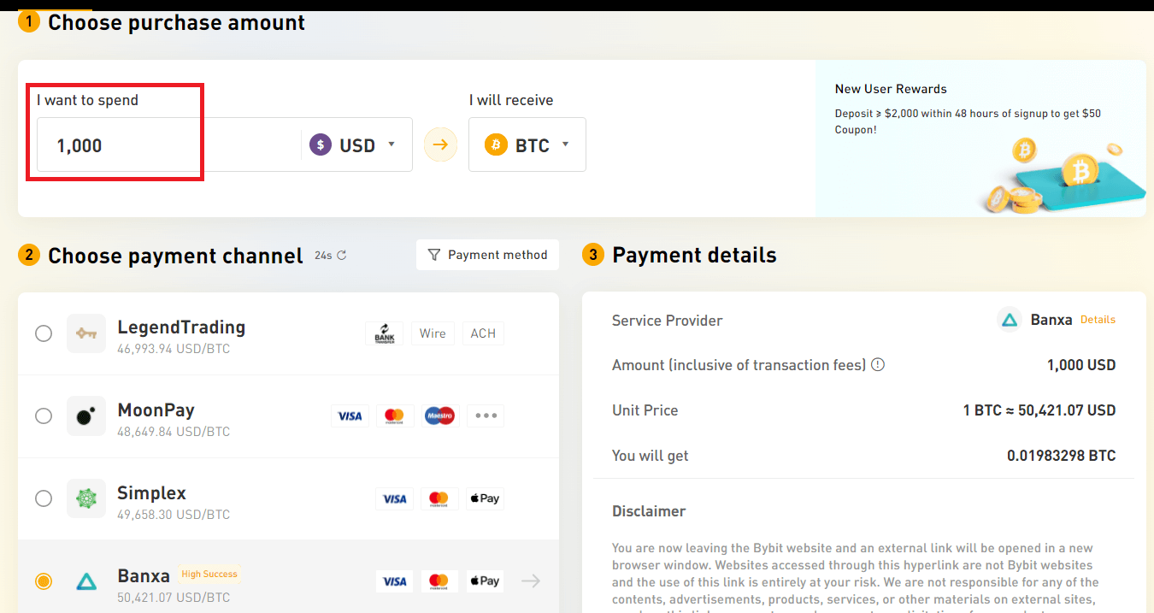The height and width of the screenshot is (613, 1154).
Task: Open the Payment method filter
Action: pos(487,254)
